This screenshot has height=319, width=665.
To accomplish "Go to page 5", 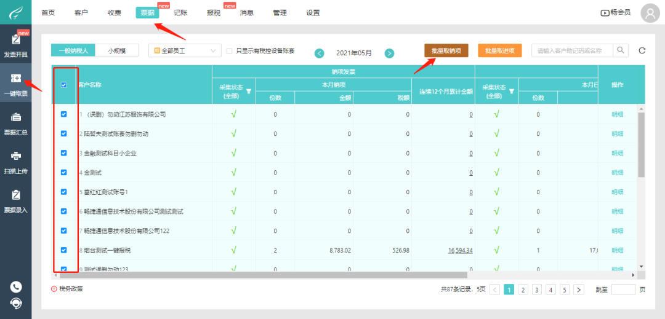I will [565, 290].
